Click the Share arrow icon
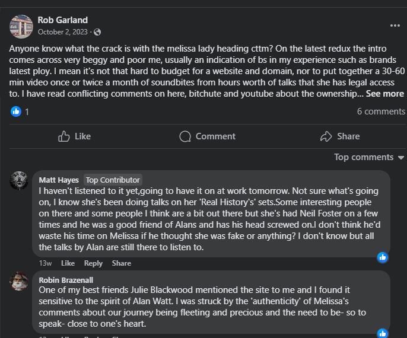Viewport: 407px width, 338px height. 326,136
